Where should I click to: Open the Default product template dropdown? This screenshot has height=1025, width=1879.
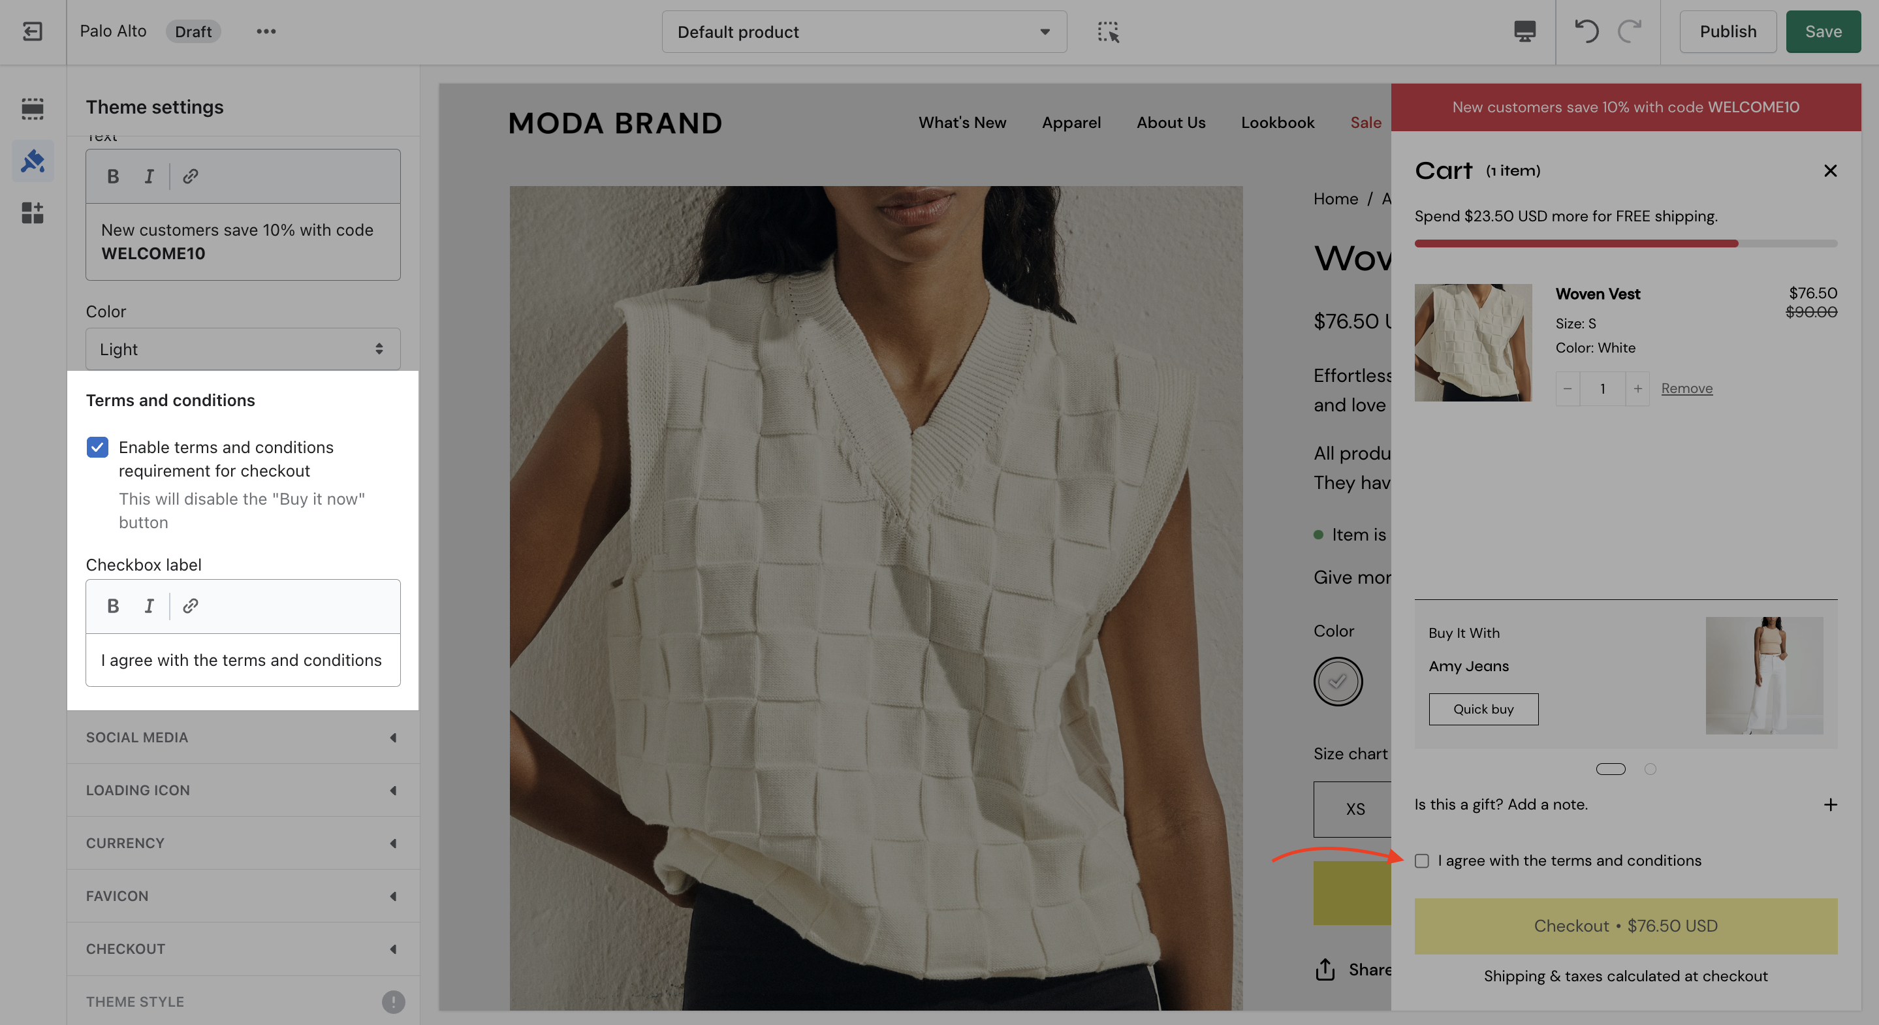(864, 31)
